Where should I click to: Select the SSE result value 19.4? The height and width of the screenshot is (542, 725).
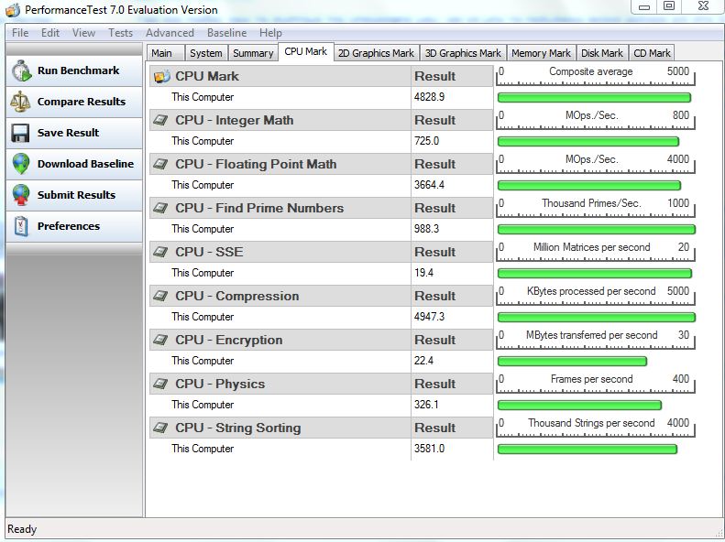point(423,273)
